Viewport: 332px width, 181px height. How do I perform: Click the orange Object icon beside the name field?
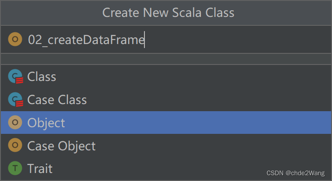(15, 39)
